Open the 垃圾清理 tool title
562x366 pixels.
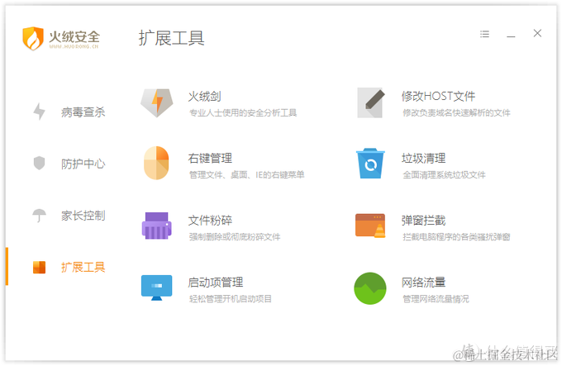[424, 159]
